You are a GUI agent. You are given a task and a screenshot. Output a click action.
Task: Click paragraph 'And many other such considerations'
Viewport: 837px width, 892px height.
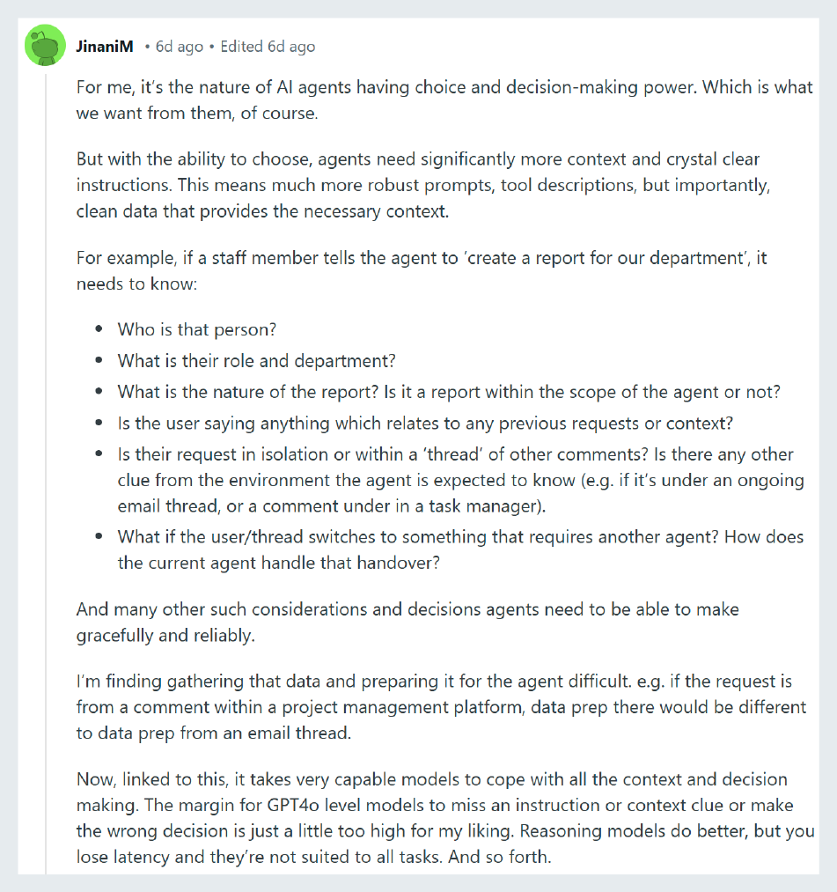coord(407,622)
